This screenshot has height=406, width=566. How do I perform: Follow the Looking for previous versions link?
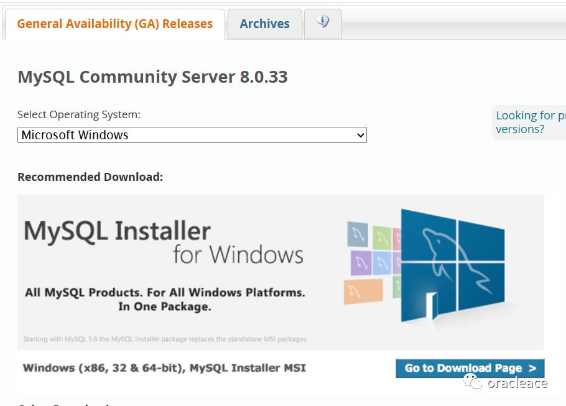529,122
